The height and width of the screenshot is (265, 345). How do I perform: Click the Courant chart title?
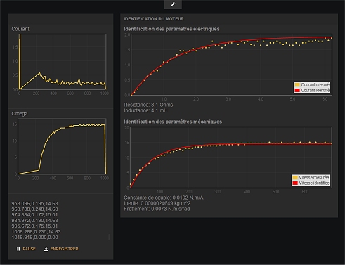tap(20, 29)
